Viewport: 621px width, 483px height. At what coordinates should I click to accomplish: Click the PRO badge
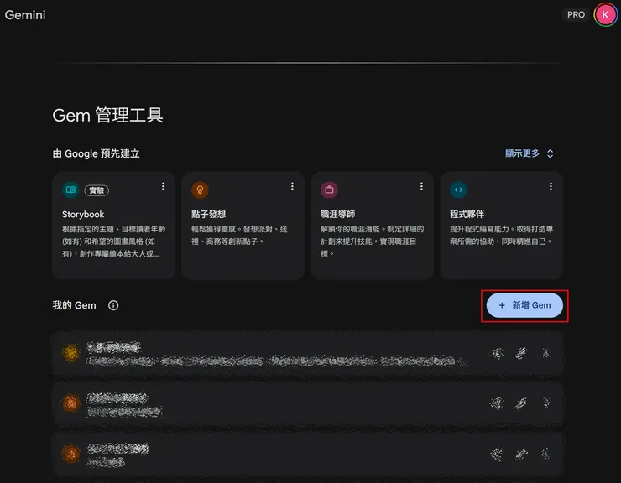click(x=576, y=15)
